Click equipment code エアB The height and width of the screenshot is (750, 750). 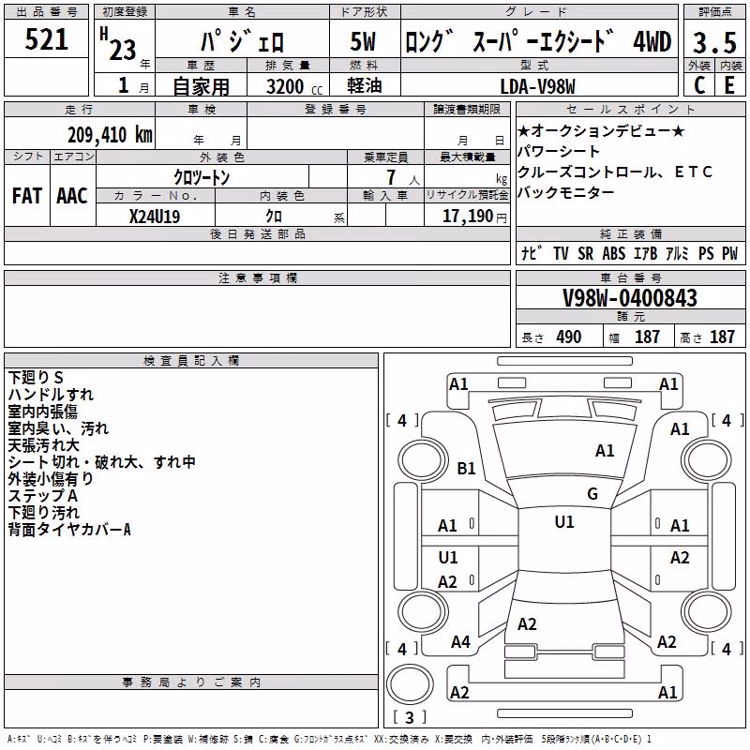(x=646, y=253)
